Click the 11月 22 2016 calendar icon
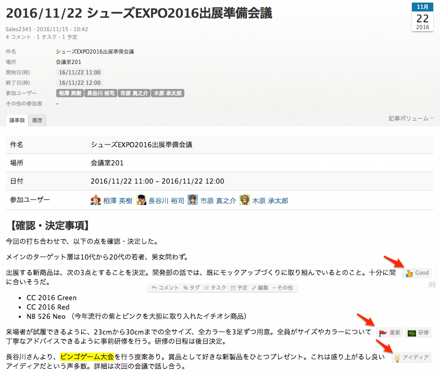The height and width of the screenshot is (374, 440). click(422, 17)
